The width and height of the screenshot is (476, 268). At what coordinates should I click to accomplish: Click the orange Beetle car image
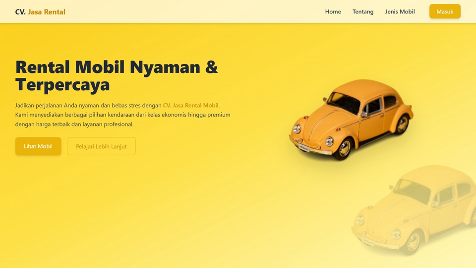click(x=351, y=120)
